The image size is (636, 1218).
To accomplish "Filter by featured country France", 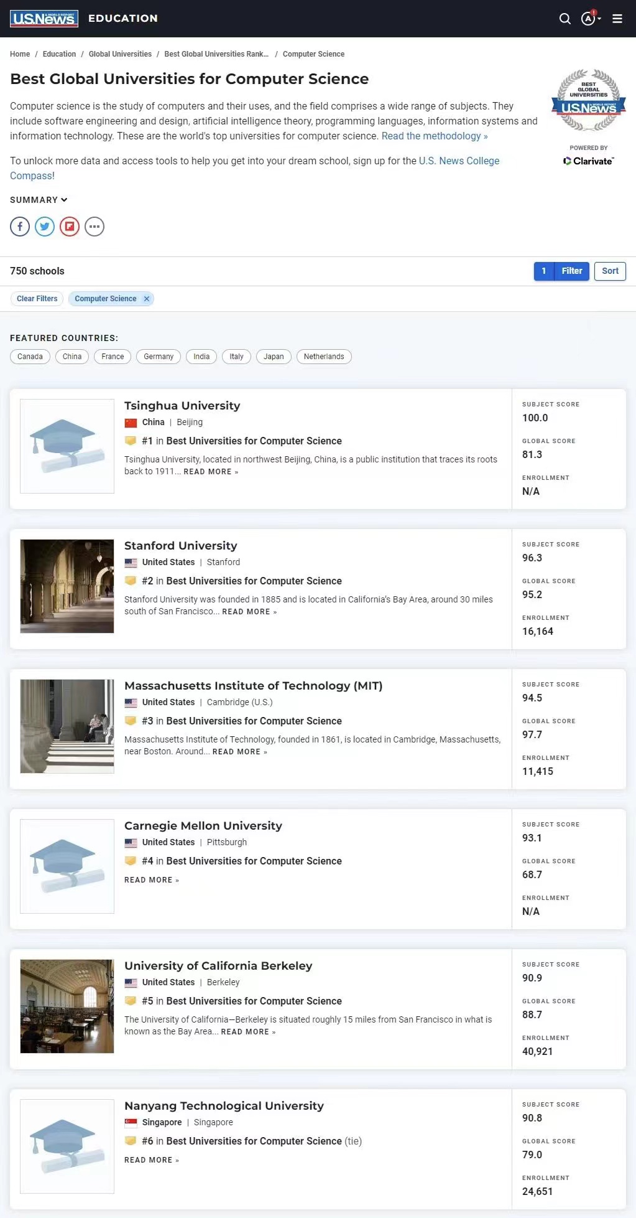I will click(113, 357).
